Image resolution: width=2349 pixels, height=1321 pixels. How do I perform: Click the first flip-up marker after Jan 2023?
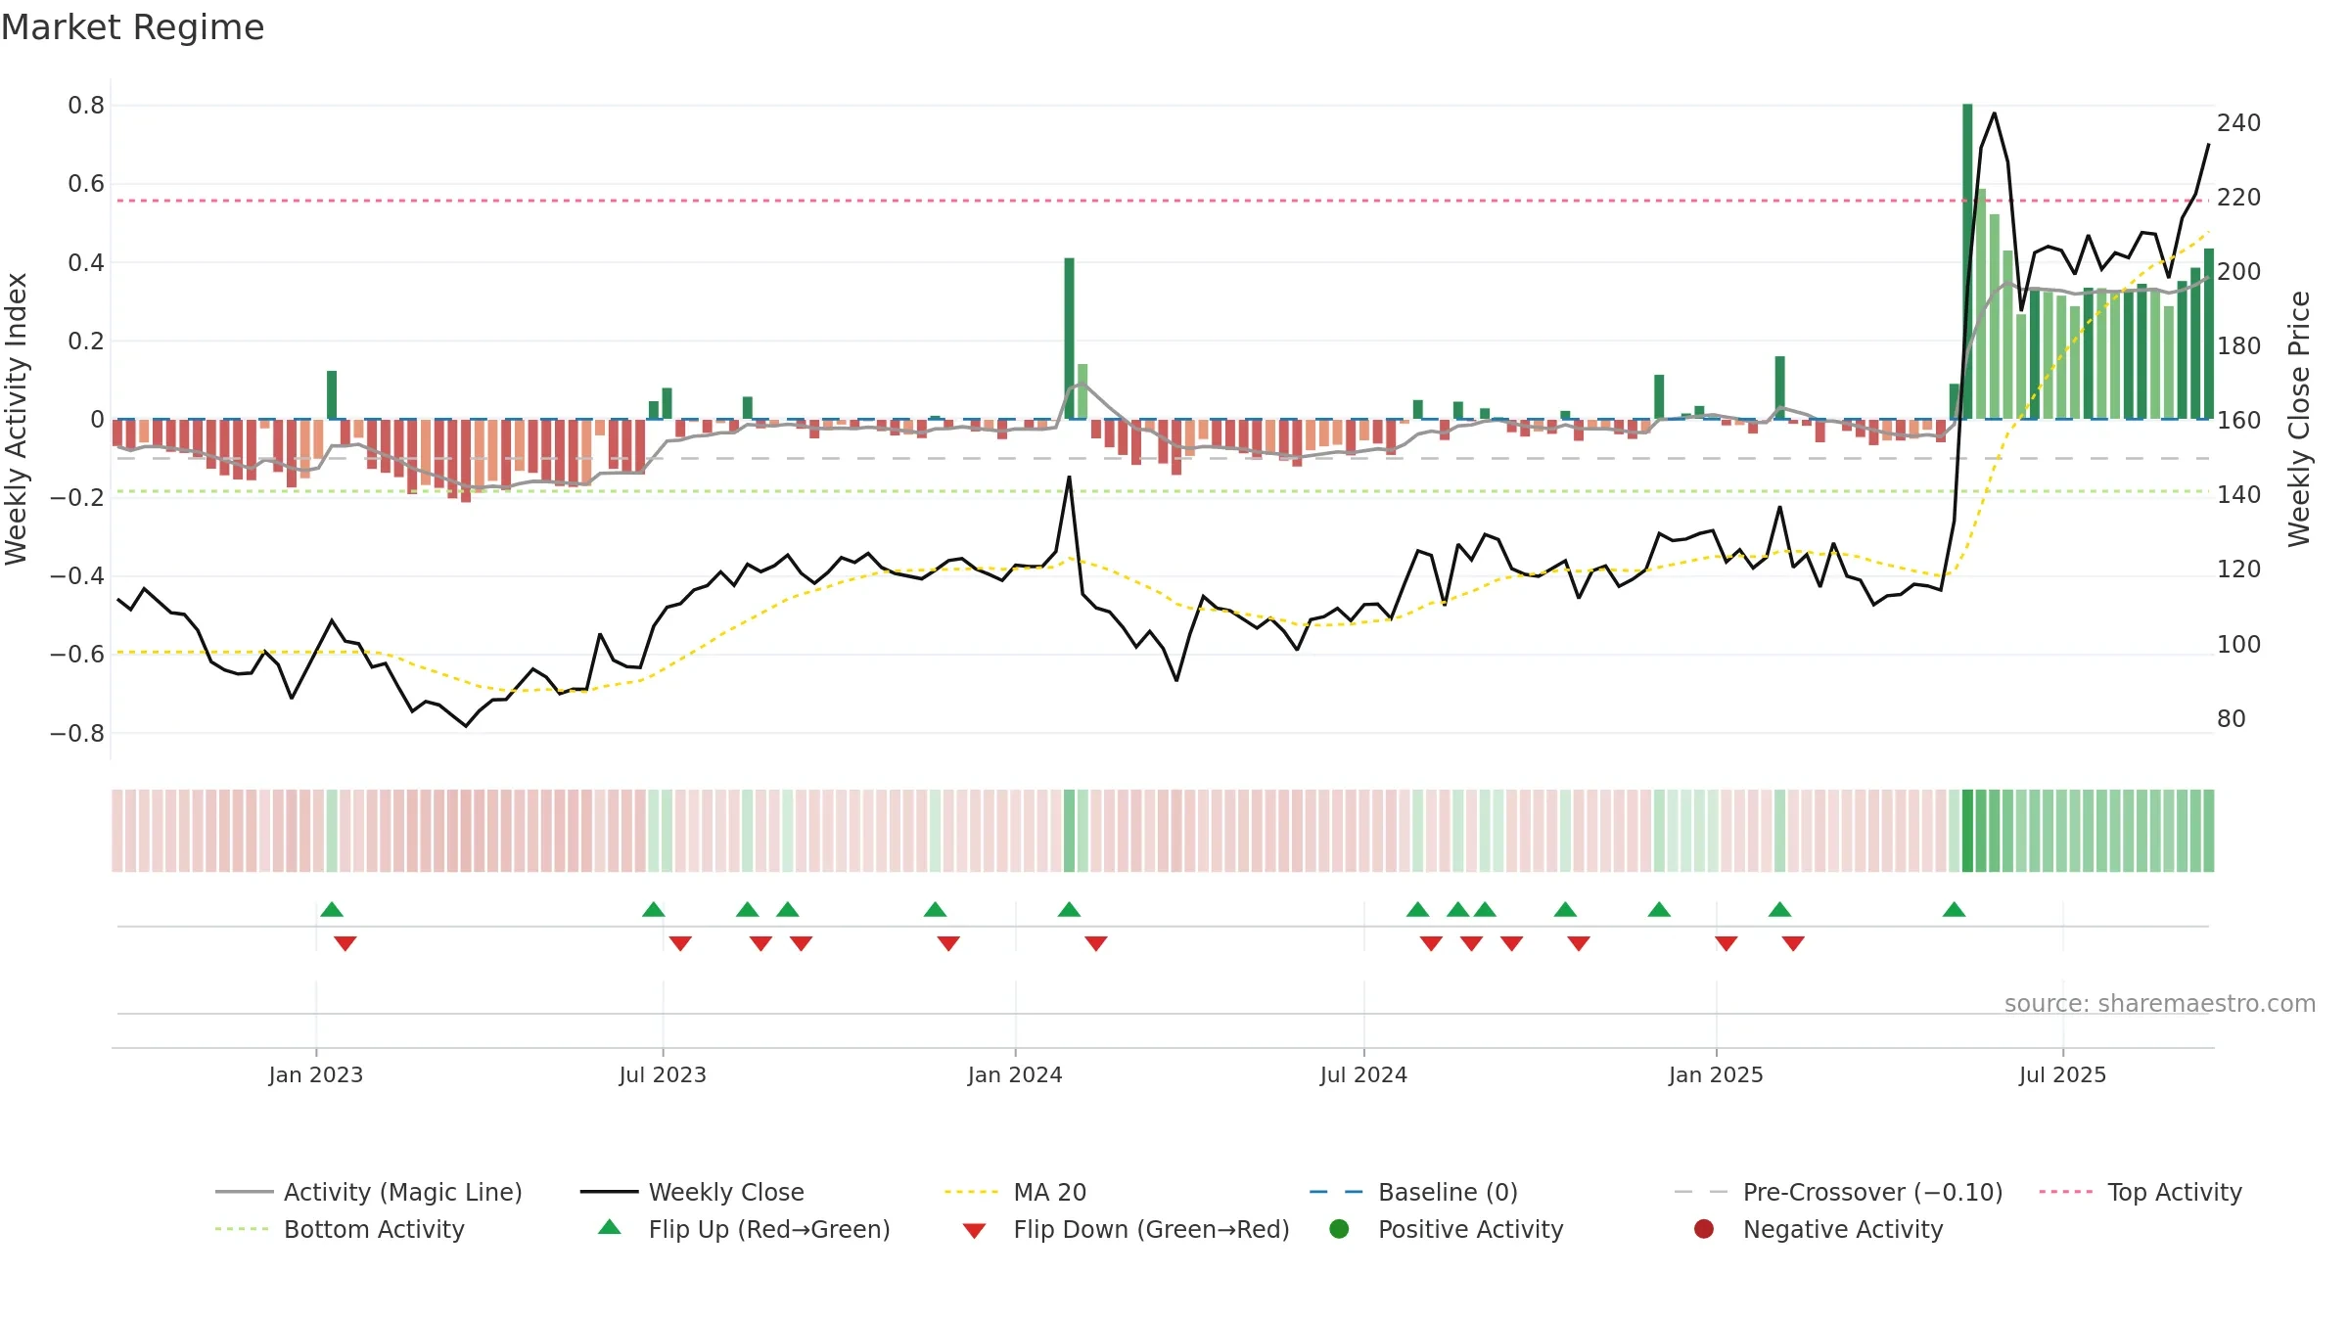click(x=332, y=909)
